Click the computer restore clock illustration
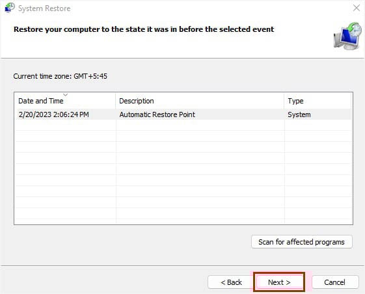 (347, 36)
